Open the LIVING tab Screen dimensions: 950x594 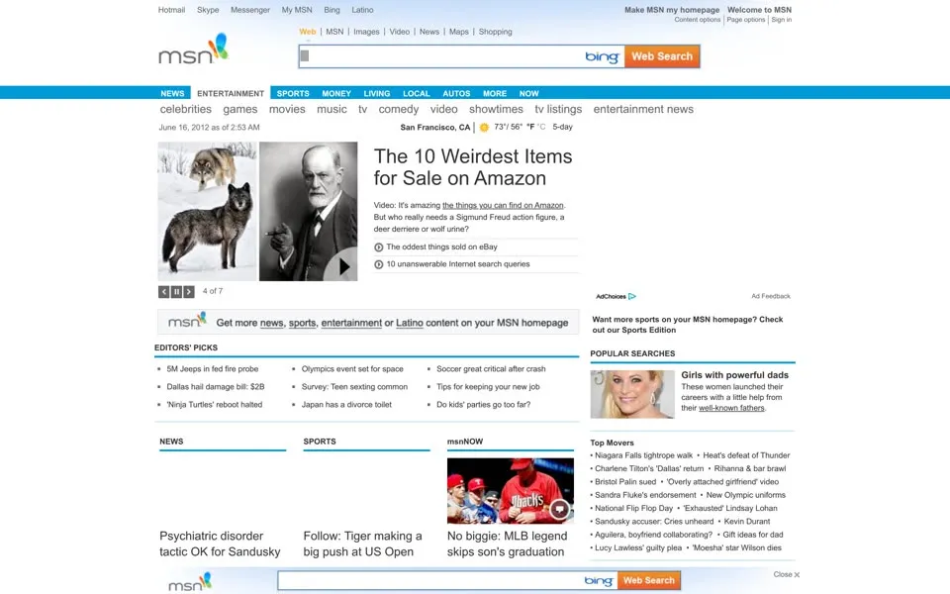click(x=377, y=93)
